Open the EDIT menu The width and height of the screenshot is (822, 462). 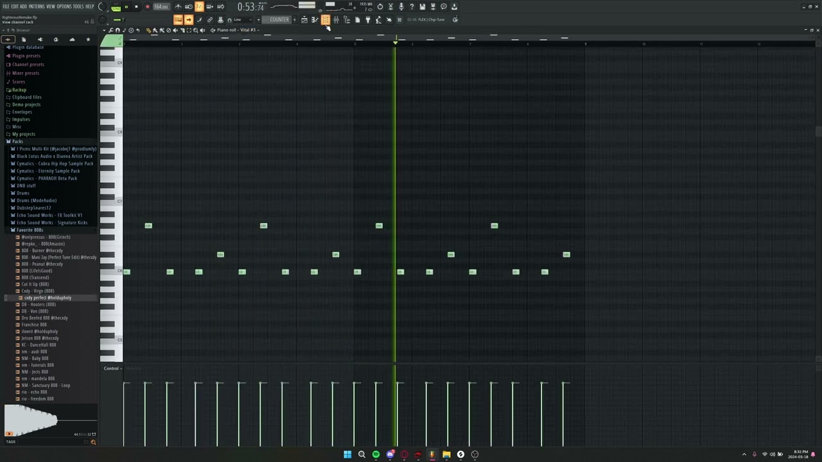[x=15, y=6]
